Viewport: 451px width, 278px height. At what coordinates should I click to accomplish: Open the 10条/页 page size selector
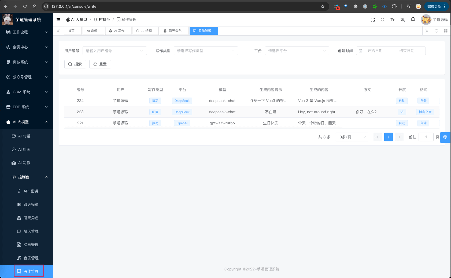point(352,137)
